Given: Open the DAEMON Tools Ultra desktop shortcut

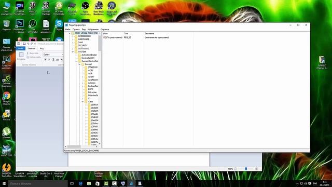Looking at the screenshot, I should click(x=6, y=170).
